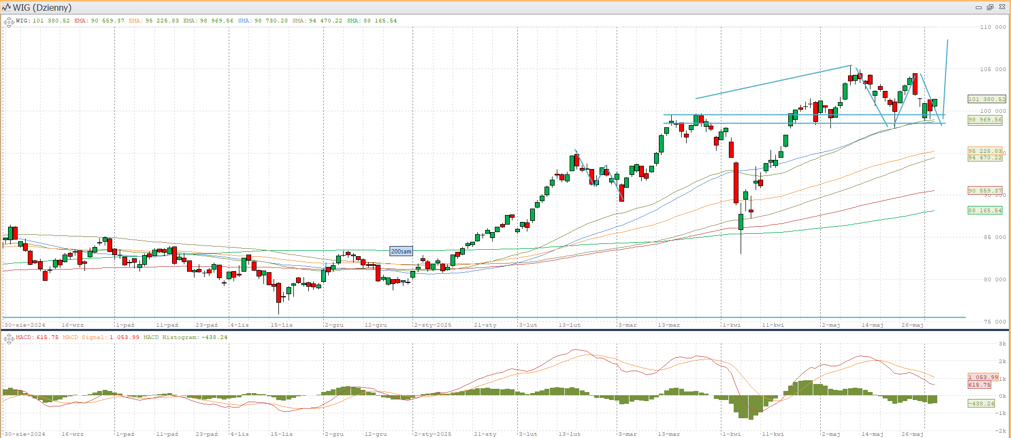Minimize the WIG chart window
Image resolution: width=1011 pixels, height=438 pixels.
978,7
